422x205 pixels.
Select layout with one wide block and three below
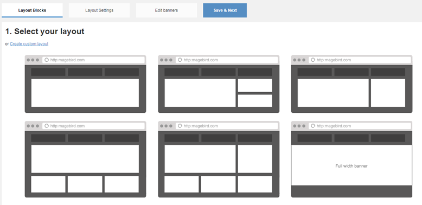pos(85,159)
